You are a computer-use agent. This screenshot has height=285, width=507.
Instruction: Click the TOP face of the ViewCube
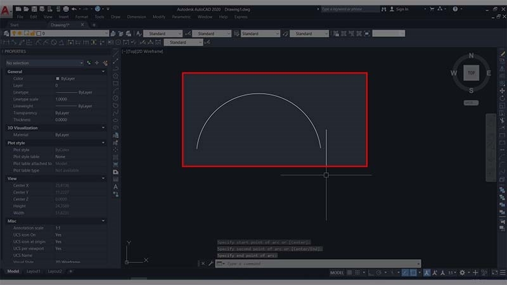(x=470, y=73)
